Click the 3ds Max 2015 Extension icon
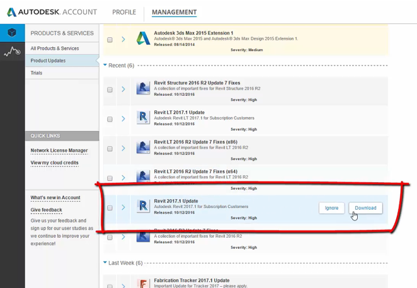Image resolution: width=417 pixels, height=288 pixels. (x=144, y=38)
